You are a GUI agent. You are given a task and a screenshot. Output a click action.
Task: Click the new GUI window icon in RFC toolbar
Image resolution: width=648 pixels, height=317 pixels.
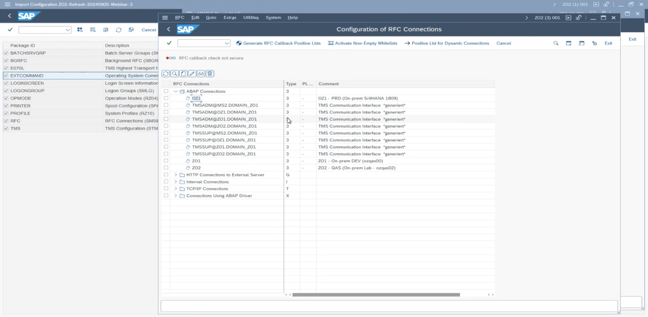[x=569, y=43]
